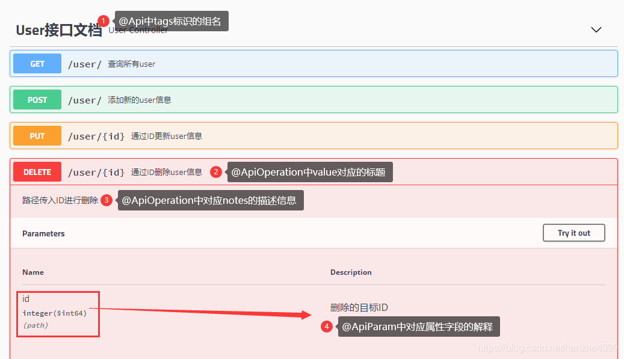Click the id parameter name
The width and height of the screenshot is (624, 359).
pyautogui.click(x=26, y=299)
